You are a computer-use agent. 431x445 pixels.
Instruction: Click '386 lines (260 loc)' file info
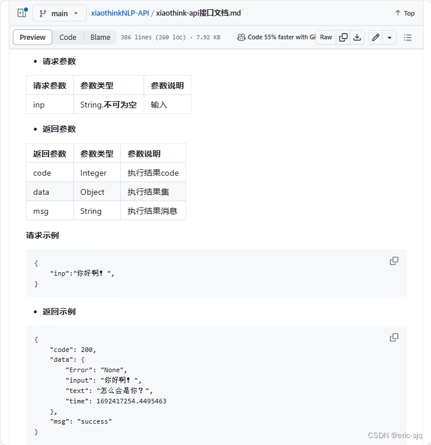[153, 37]
